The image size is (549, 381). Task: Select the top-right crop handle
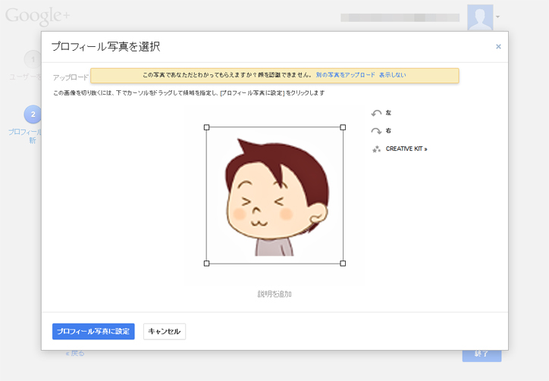coord(343,127)
